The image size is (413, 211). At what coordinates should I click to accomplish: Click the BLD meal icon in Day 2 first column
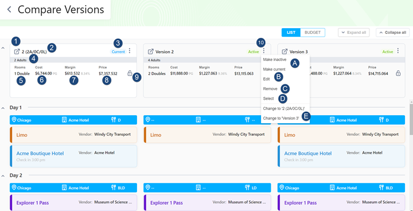tap(114, 187)
